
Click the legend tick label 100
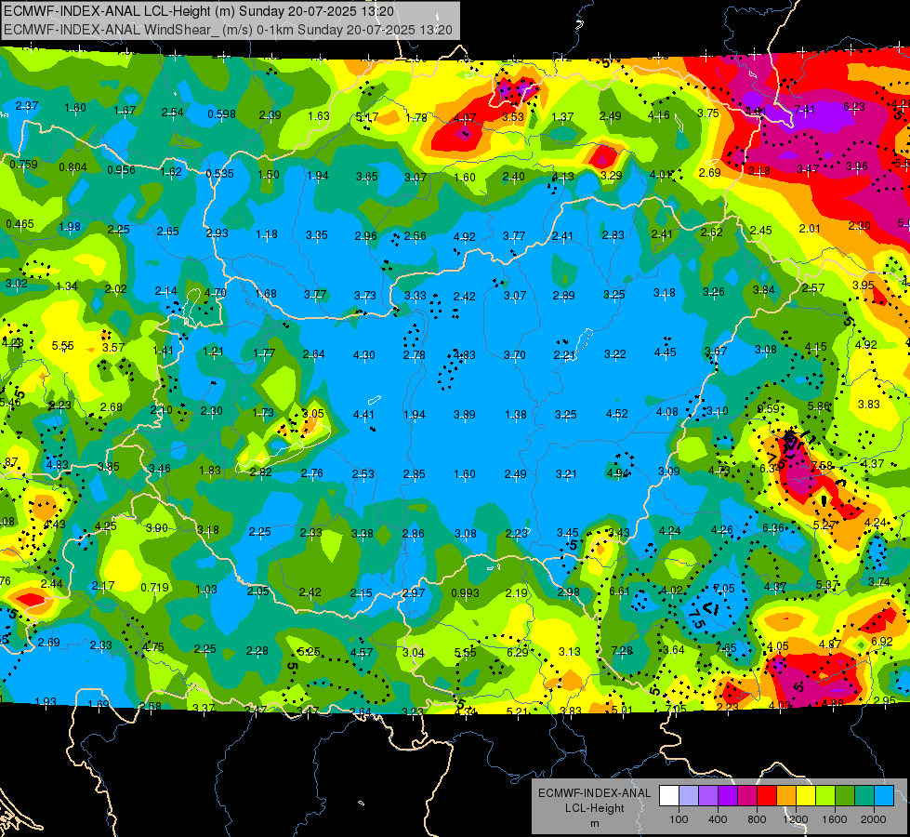tap(679, 819)
